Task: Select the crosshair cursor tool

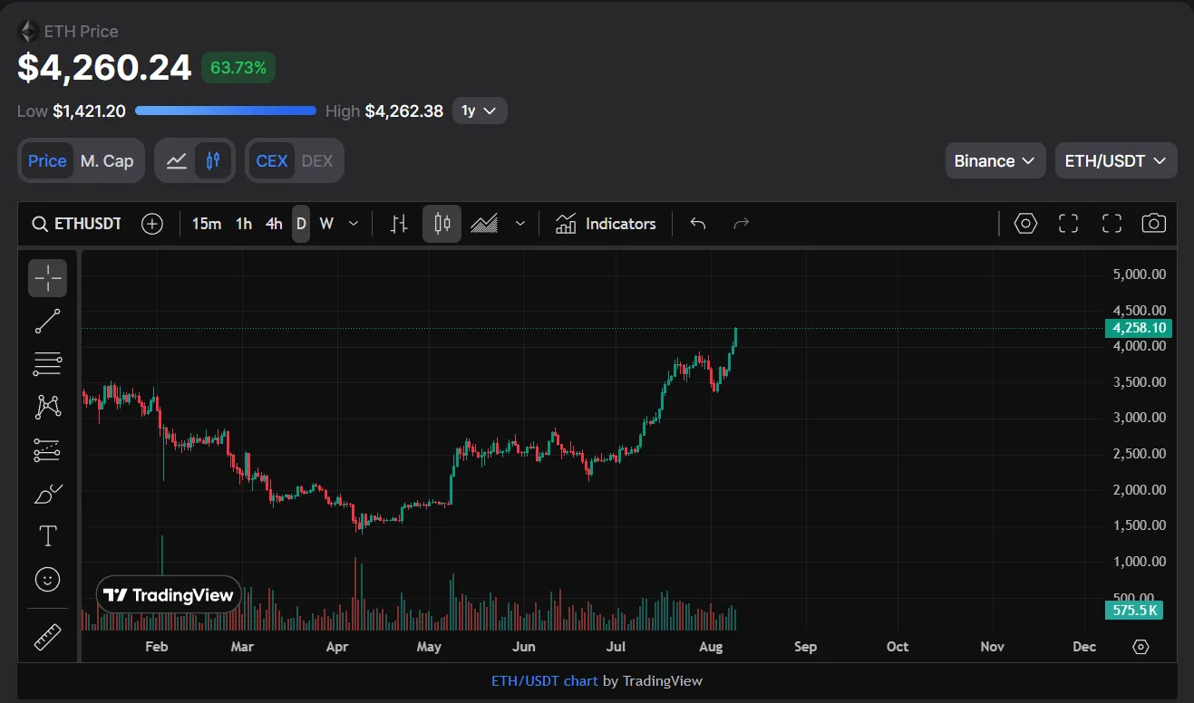Action: [x=47, y=278]
